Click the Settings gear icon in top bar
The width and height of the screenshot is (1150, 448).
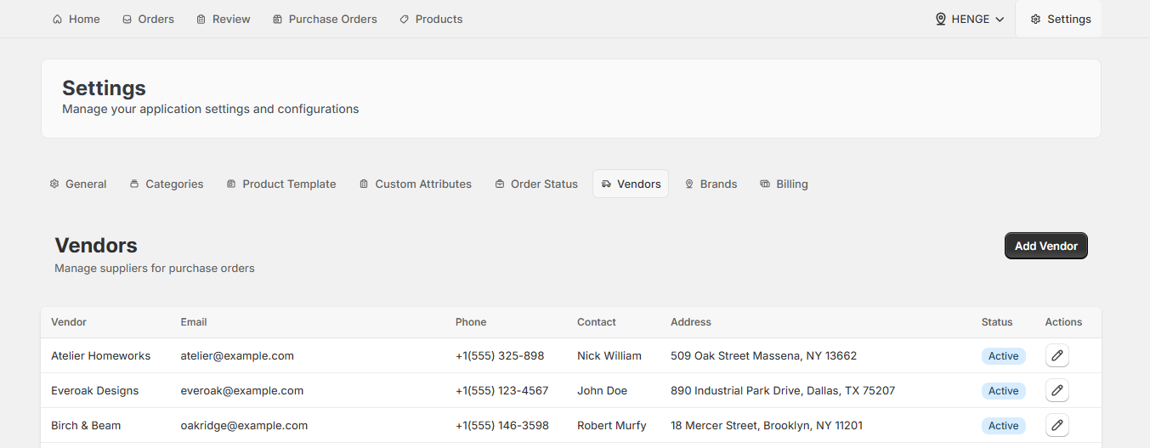(x=1035, y=19)
